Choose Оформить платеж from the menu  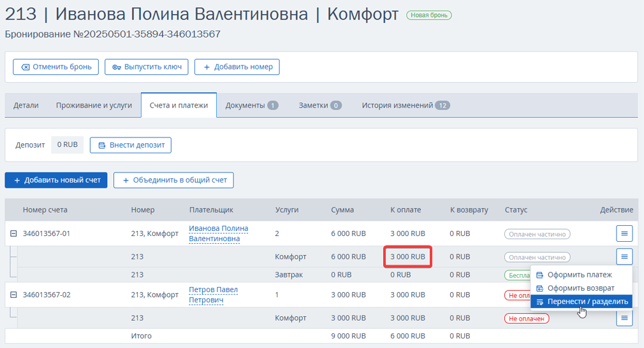(581, 275)
